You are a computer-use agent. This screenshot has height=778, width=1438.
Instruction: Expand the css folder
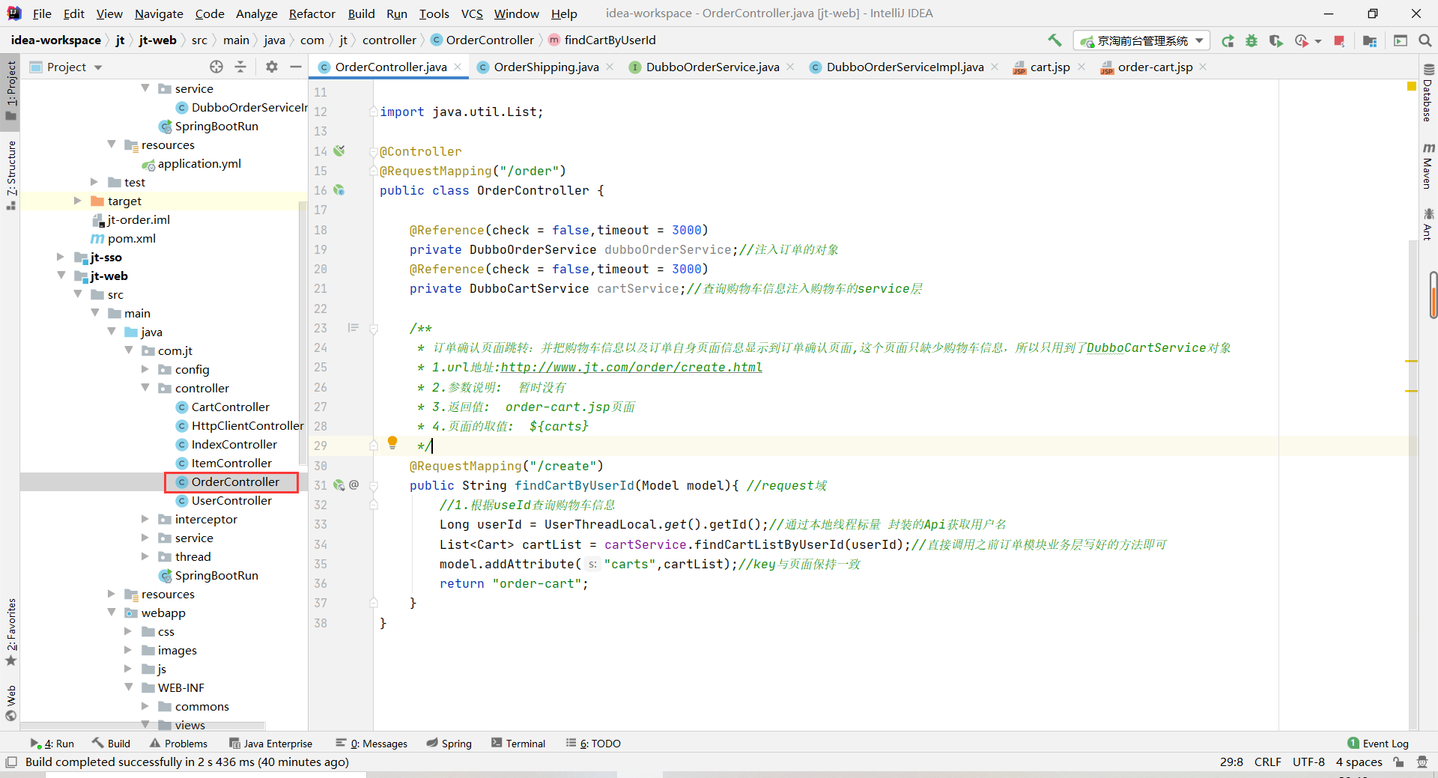click(x=128, y=631)
